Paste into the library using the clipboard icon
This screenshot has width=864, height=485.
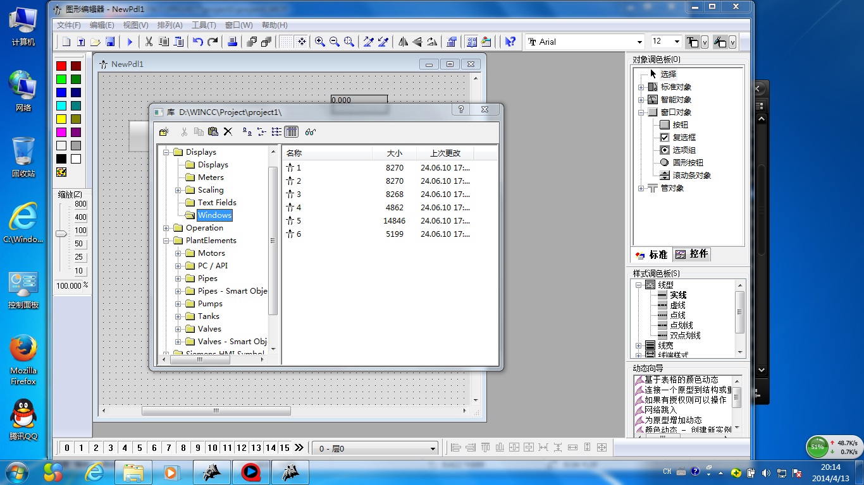[x=213, y=131]
